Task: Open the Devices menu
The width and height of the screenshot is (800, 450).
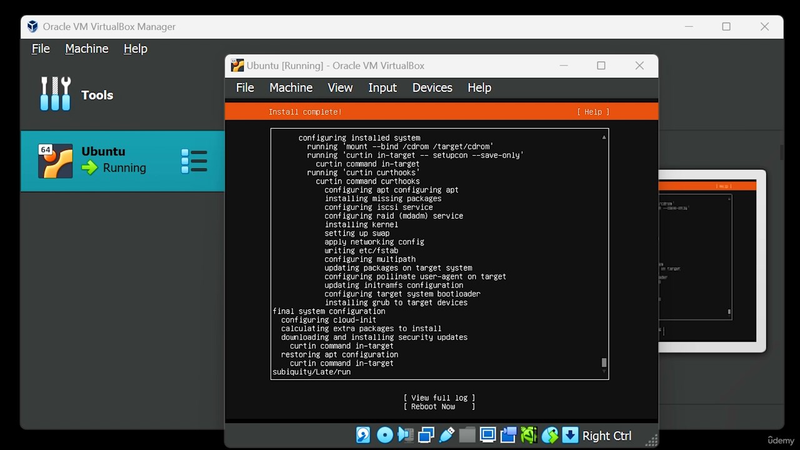Action: pyautogui.click(x=432, y=87)
